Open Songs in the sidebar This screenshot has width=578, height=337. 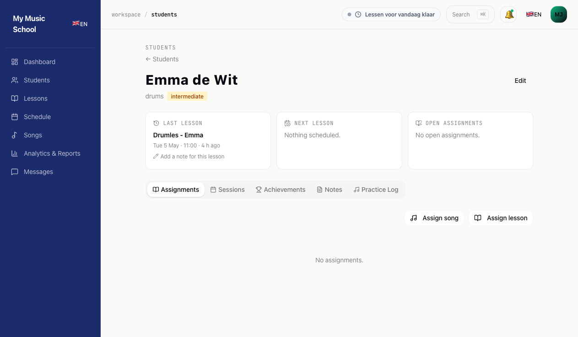(50, 135)
